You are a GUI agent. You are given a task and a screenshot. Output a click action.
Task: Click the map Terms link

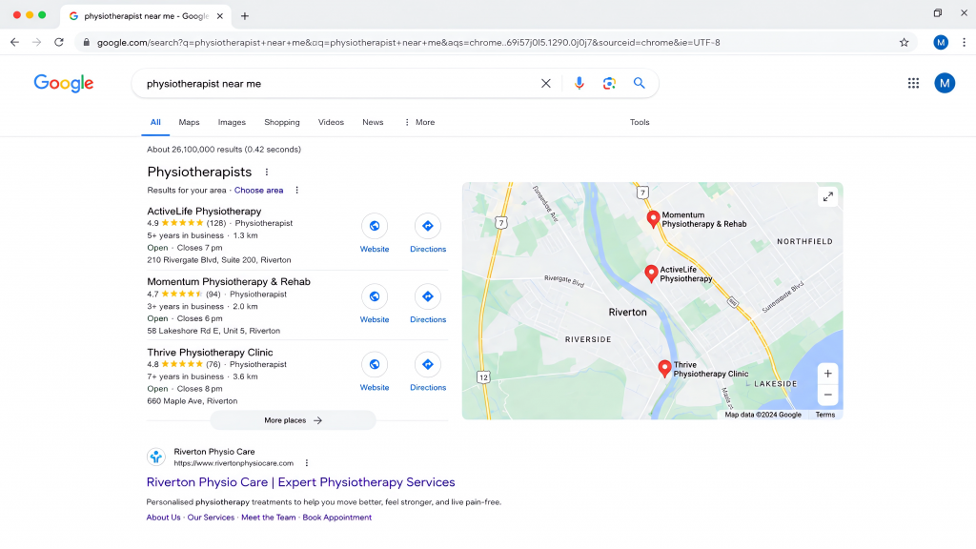click(x=824, y=415)
